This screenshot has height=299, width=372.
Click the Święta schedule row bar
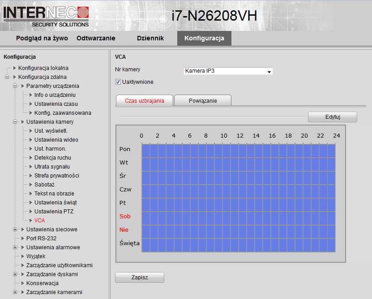click(x=239, y=245)
